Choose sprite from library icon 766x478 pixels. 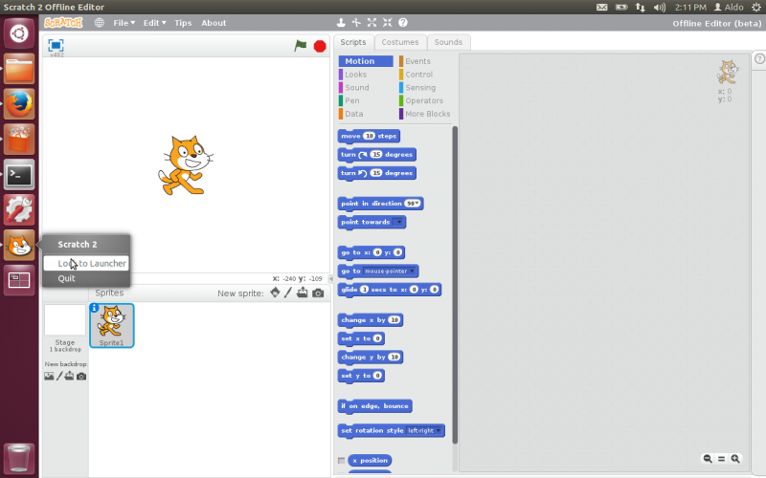click(x=275, y=293)
